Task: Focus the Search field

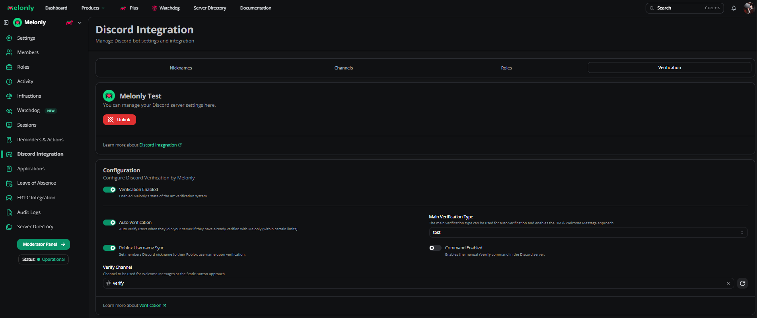Action: tap(685, 8)
